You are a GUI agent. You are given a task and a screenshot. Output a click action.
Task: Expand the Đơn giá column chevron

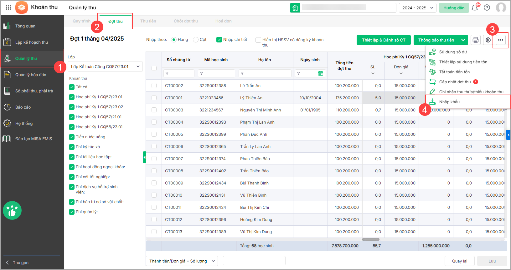click(401, 74)
